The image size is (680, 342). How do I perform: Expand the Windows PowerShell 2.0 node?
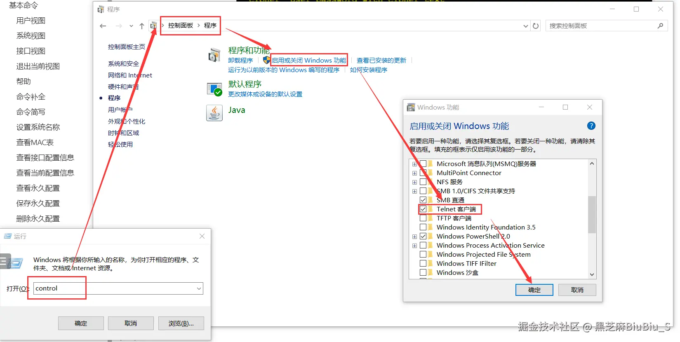click(414, 237)
